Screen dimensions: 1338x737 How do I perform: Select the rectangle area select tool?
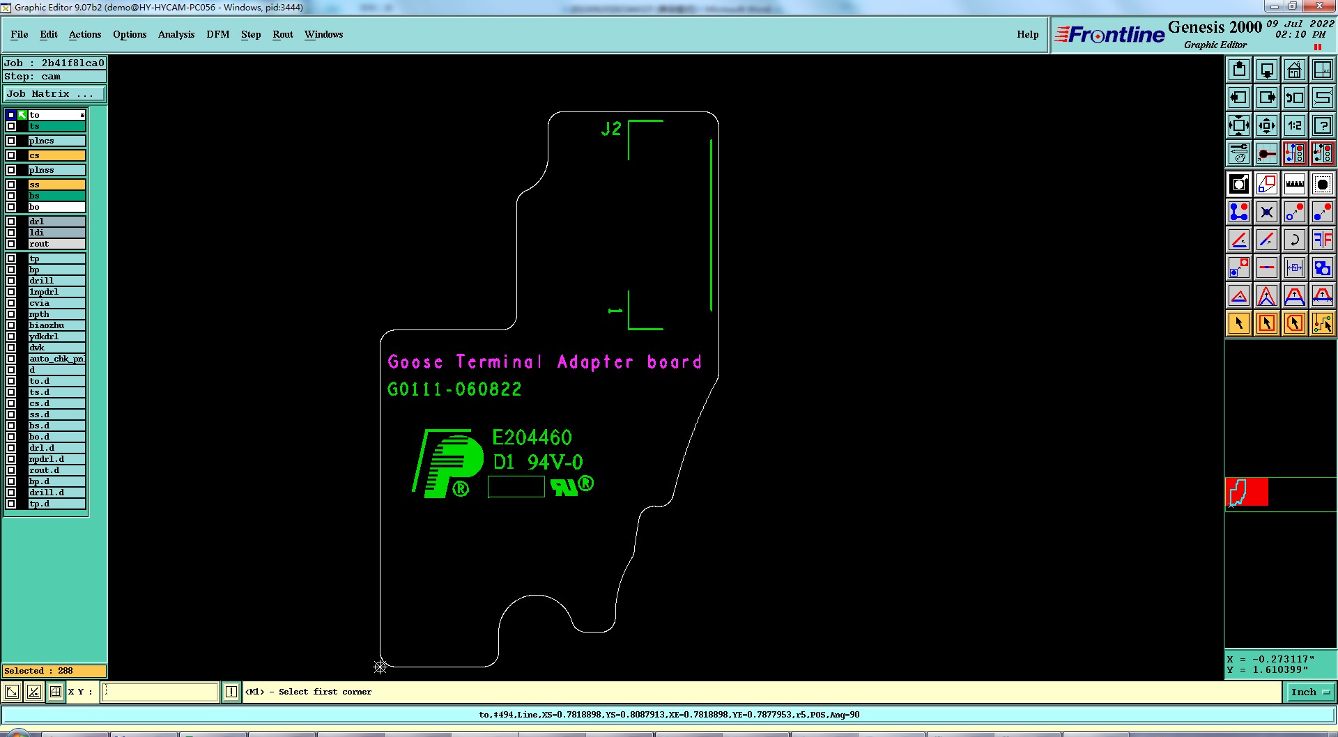coord(1267,323)
